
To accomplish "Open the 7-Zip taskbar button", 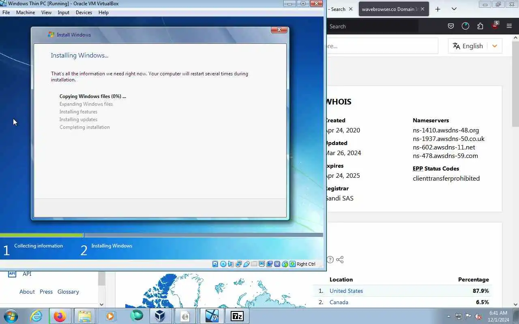I will 237,316.
